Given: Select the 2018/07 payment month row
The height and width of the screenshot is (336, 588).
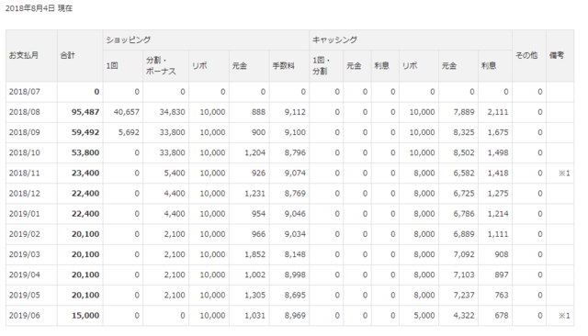Looking at the screenshot, I should click(289, 92).
